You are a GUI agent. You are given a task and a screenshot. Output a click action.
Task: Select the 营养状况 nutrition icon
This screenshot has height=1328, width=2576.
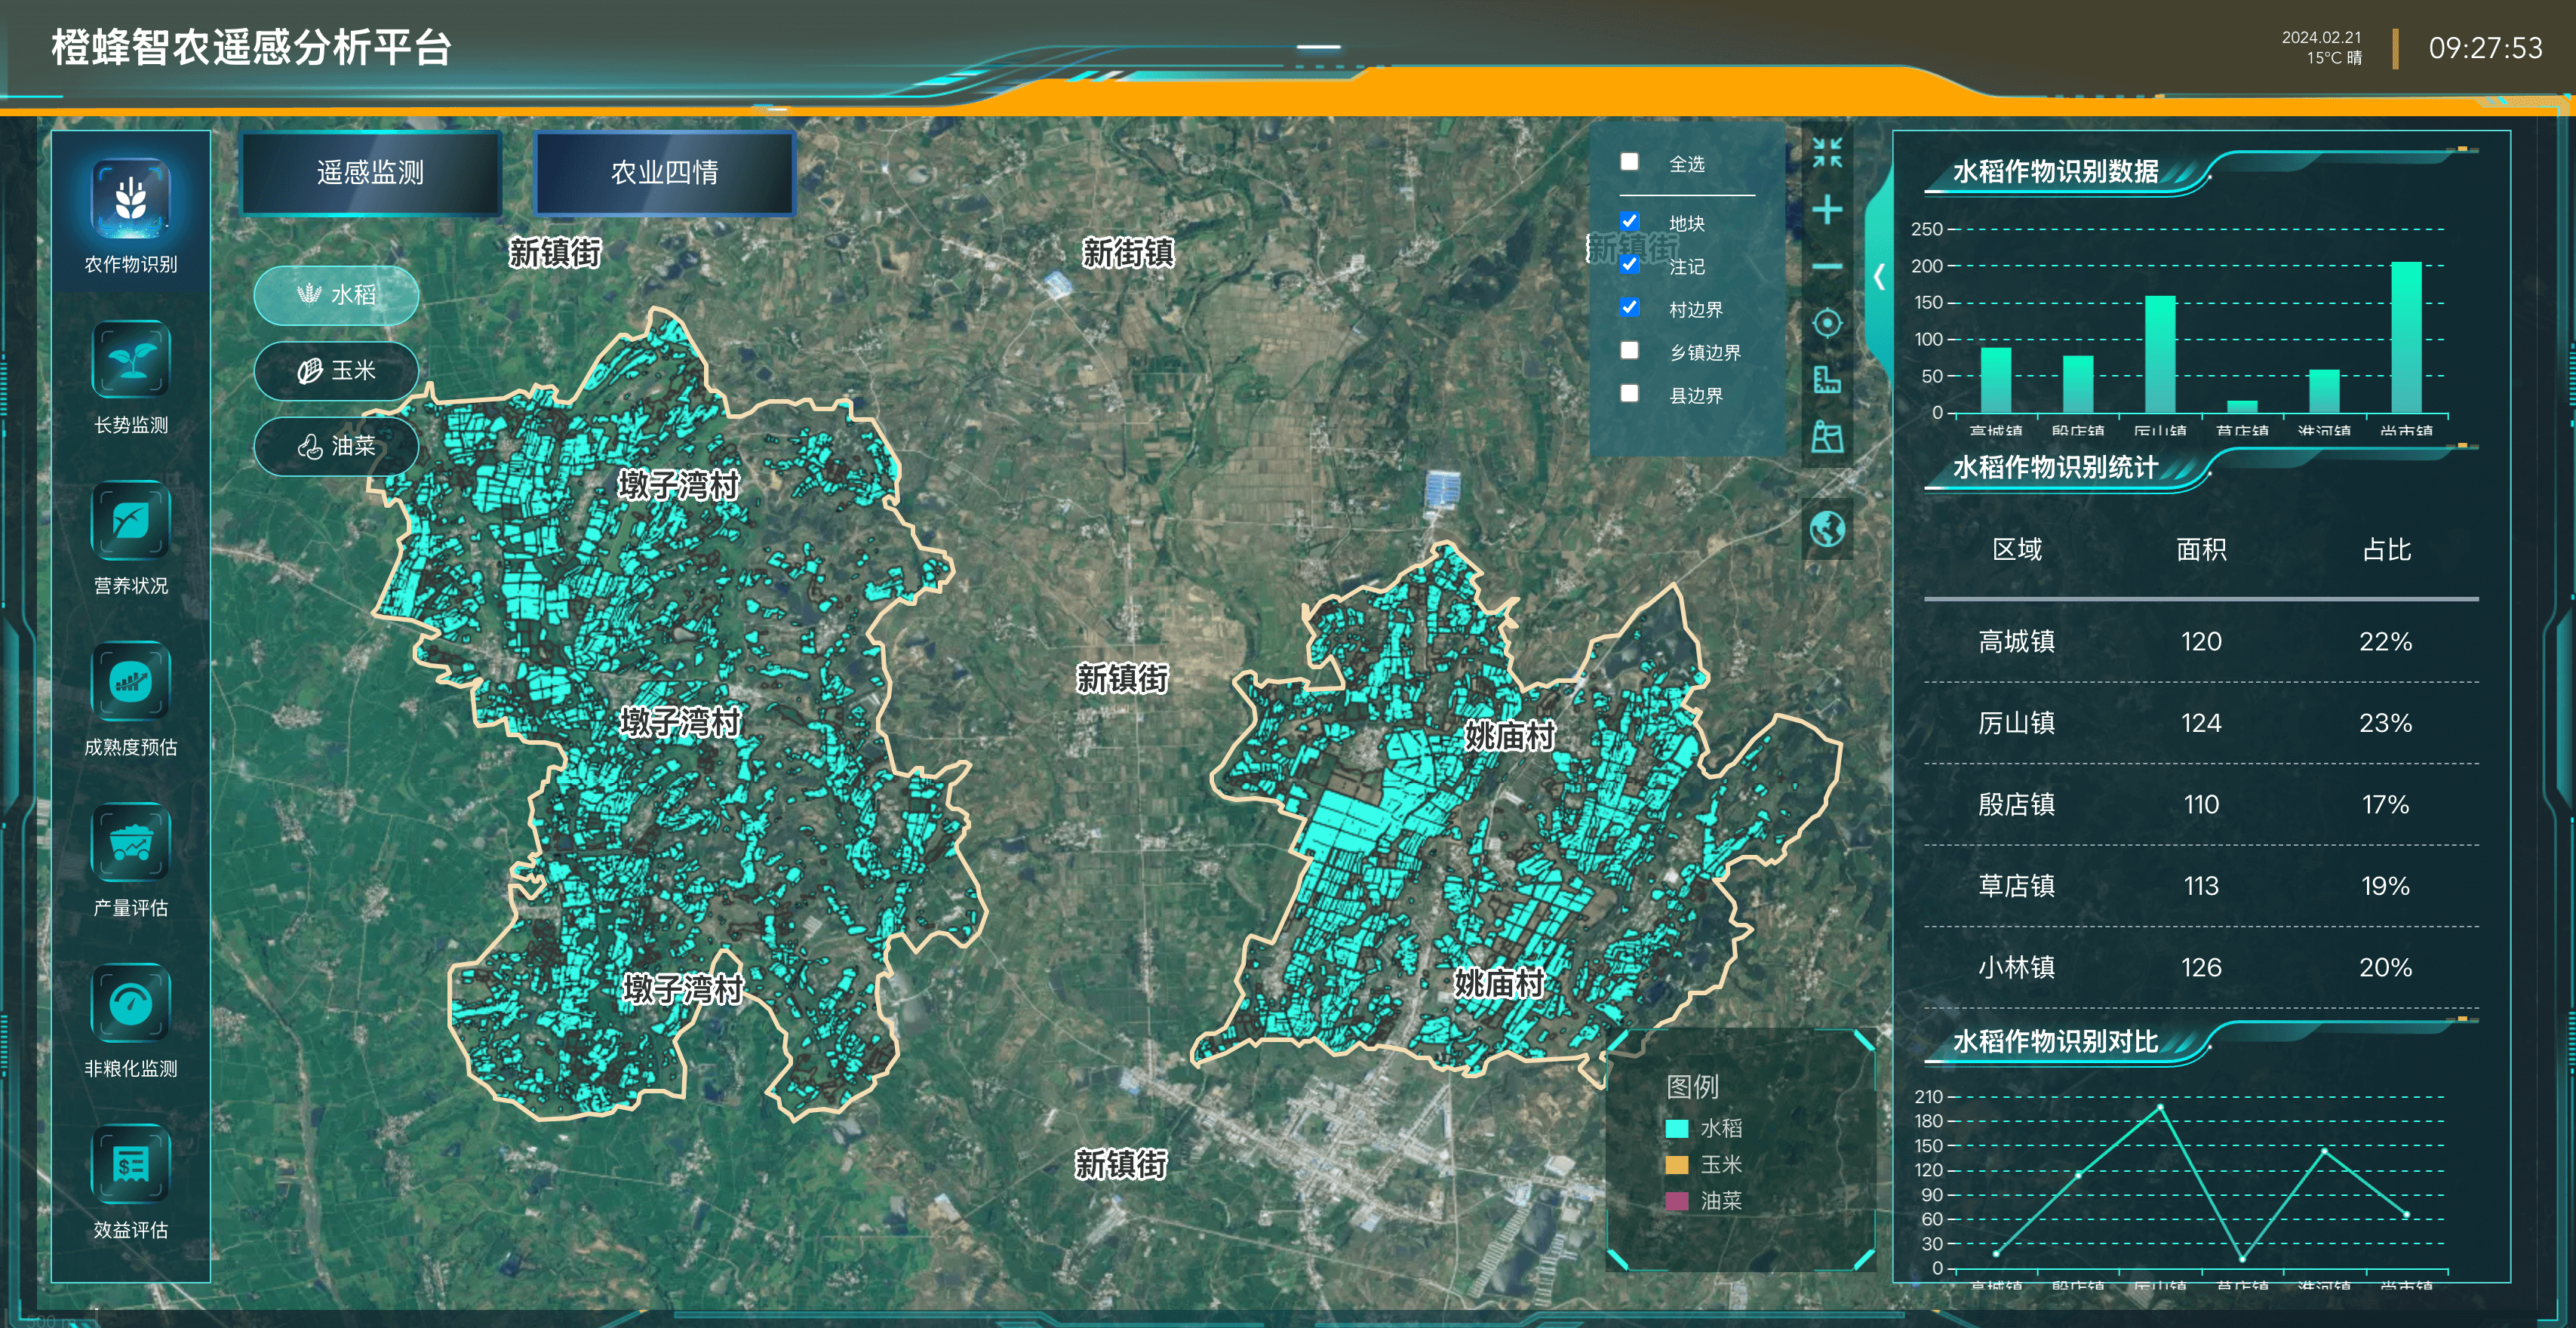(130, 520)
